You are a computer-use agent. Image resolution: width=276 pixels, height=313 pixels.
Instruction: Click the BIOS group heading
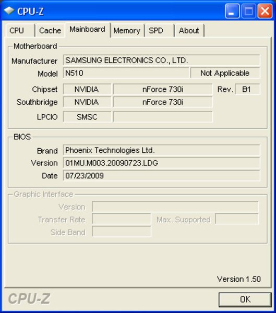[x=22, y=137]
